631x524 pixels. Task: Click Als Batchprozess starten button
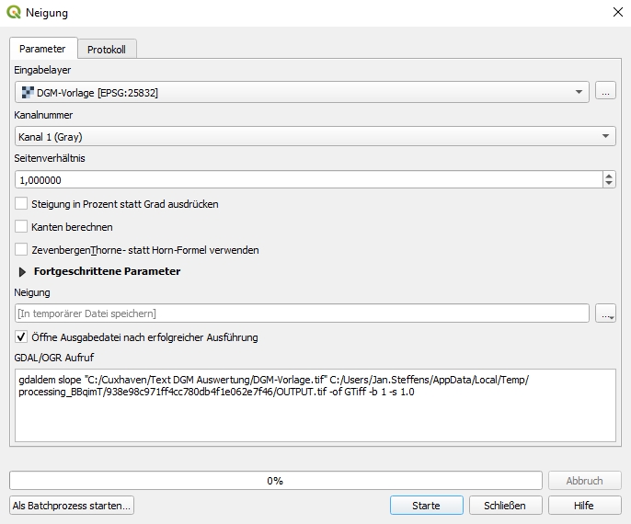tap(72, 506)
